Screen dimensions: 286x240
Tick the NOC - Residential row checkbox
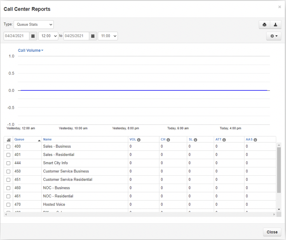click(x=8, y=196)
